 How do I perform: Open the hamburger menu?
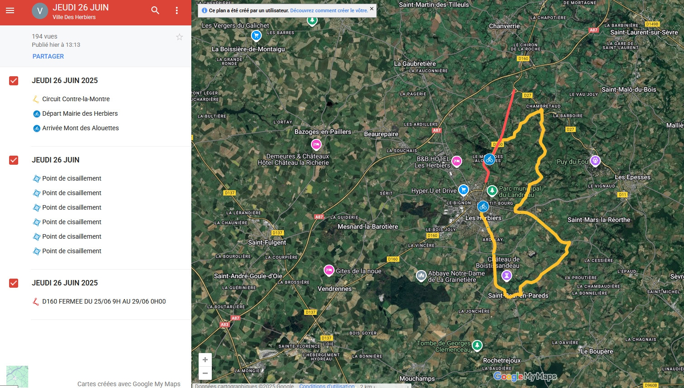10,10
